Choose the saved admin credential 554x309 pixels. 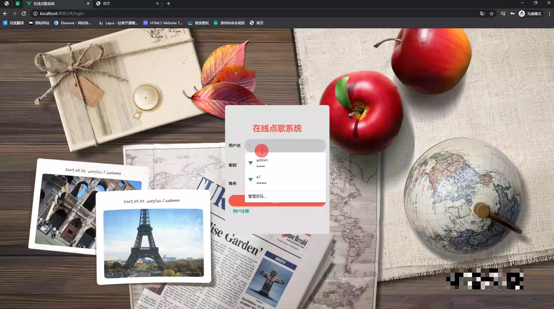click(x=285, y=163)
